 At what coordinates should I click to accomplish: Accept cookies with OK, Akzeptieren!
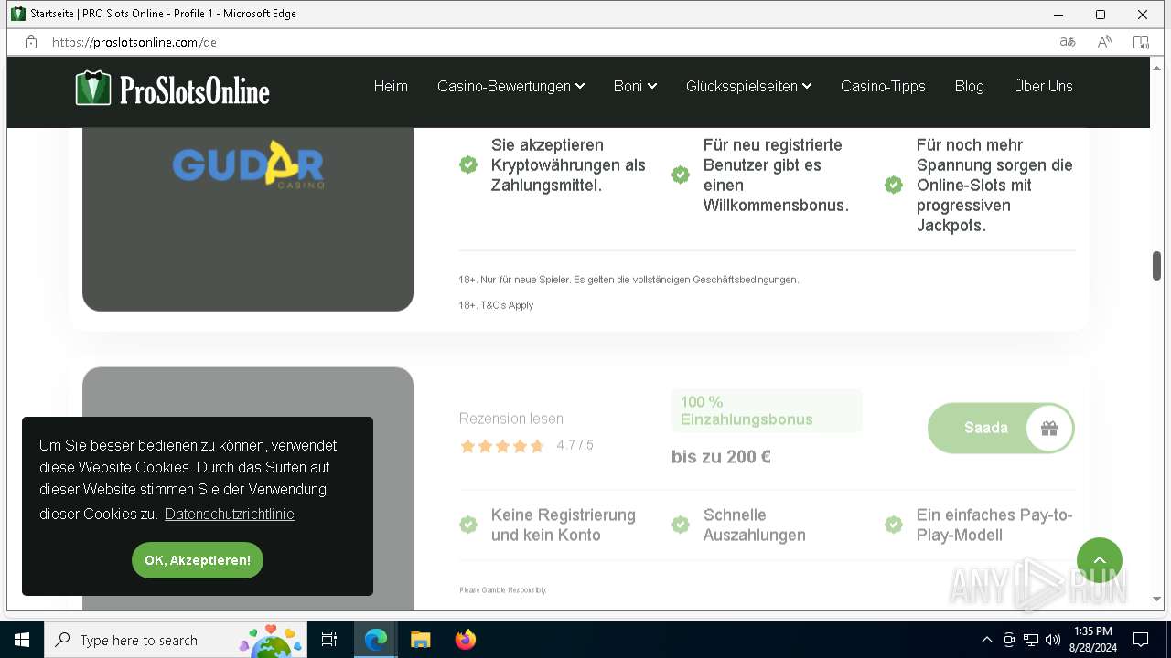coord(198,560)
